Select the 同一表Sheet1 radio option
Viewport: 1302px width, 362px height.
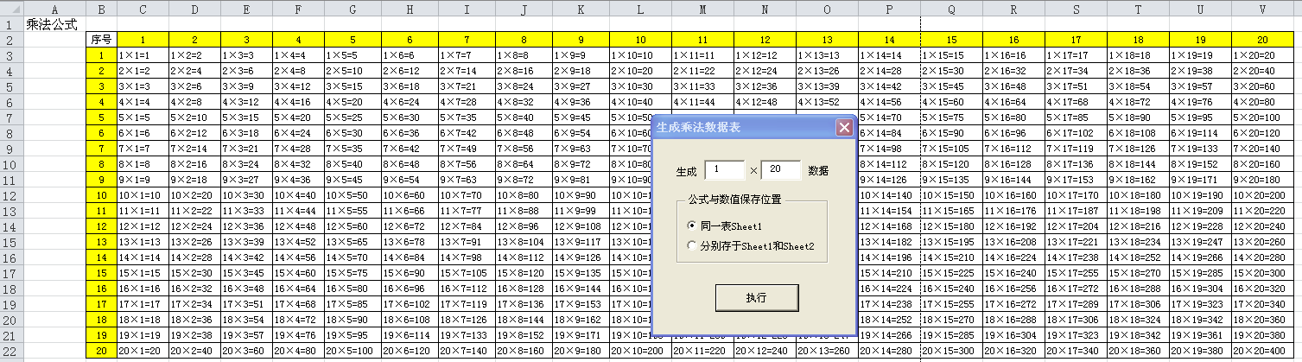coord(691,225)
